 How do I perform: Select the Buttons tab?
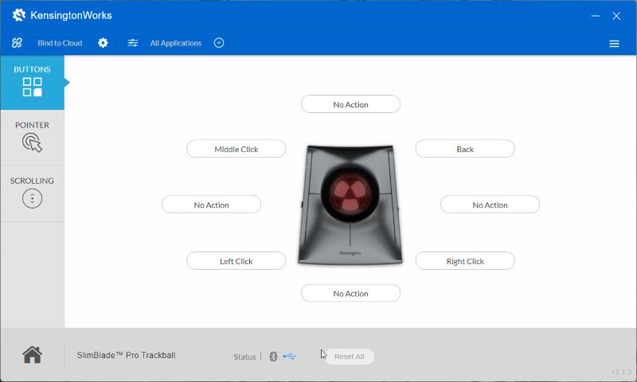click(x=32, y=83)
